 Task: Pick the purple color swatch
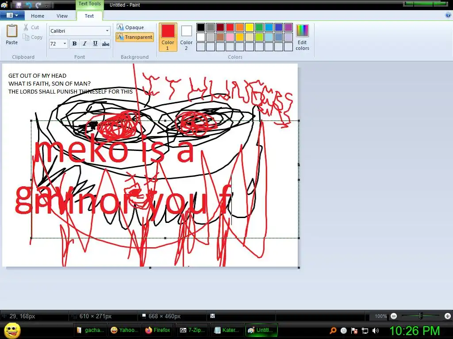tap(288, 27)
